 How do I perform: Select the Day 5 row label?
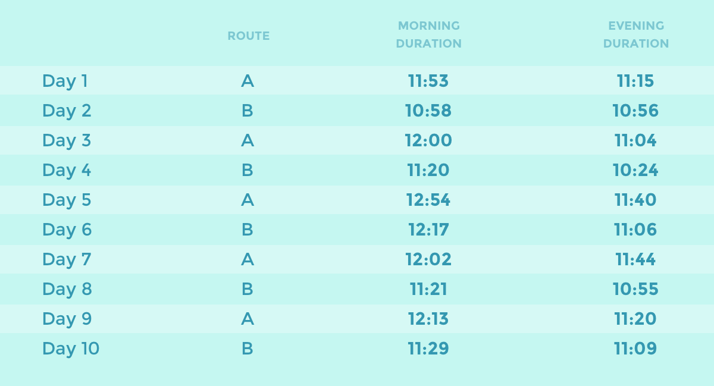point(67,200)
